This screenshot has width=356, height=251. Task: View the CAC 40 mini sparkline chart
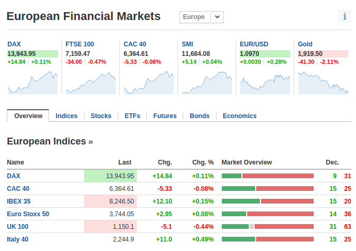pyautogui.click(x=149, y=83)
